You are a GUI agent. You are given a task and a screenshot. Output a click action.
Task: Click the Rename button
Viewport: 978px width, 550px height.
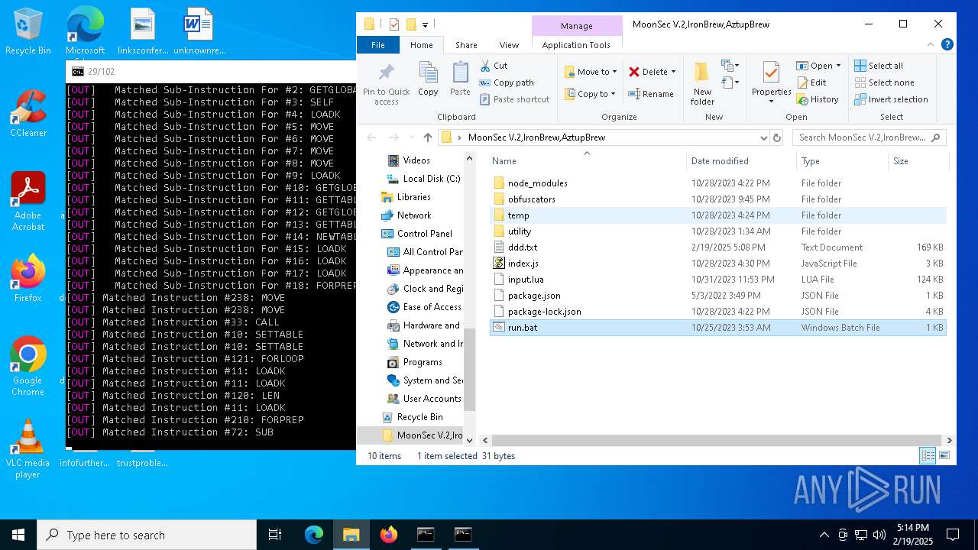coord(651,94)
